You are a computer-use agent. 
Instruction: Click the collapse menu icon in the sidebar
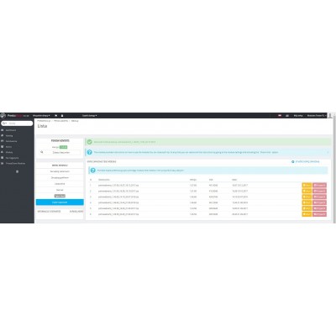pos(17,171)
